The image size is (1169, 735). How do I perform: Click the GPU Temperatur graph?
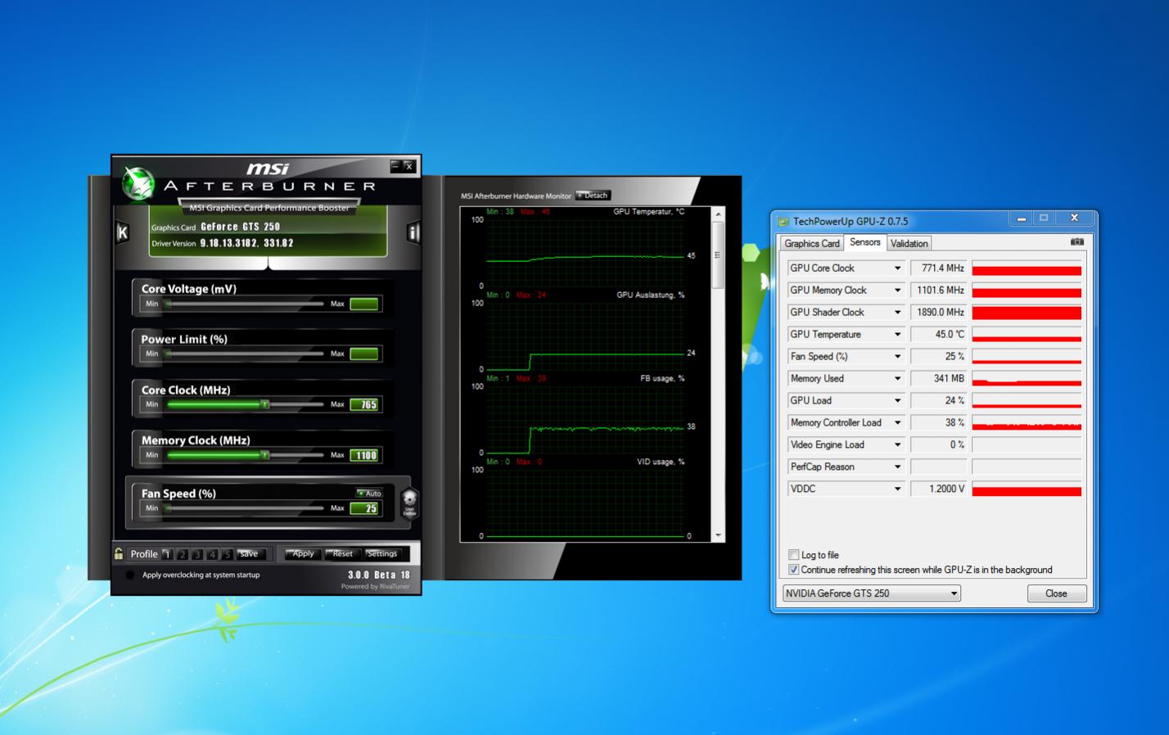(585, 252)
